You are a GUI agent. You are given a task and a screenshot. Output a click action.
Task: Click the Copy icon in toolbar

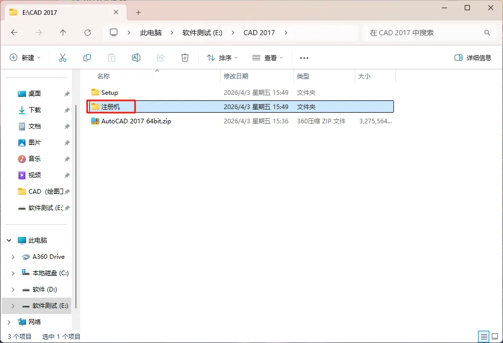87,58
